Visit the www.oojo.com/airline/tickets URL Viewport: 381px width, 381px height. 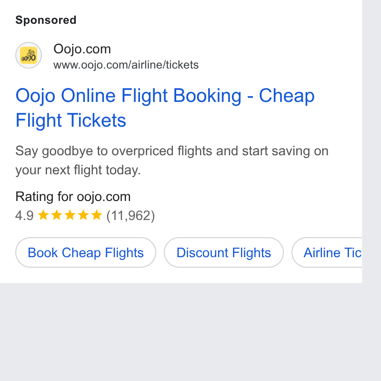[126, 65]
